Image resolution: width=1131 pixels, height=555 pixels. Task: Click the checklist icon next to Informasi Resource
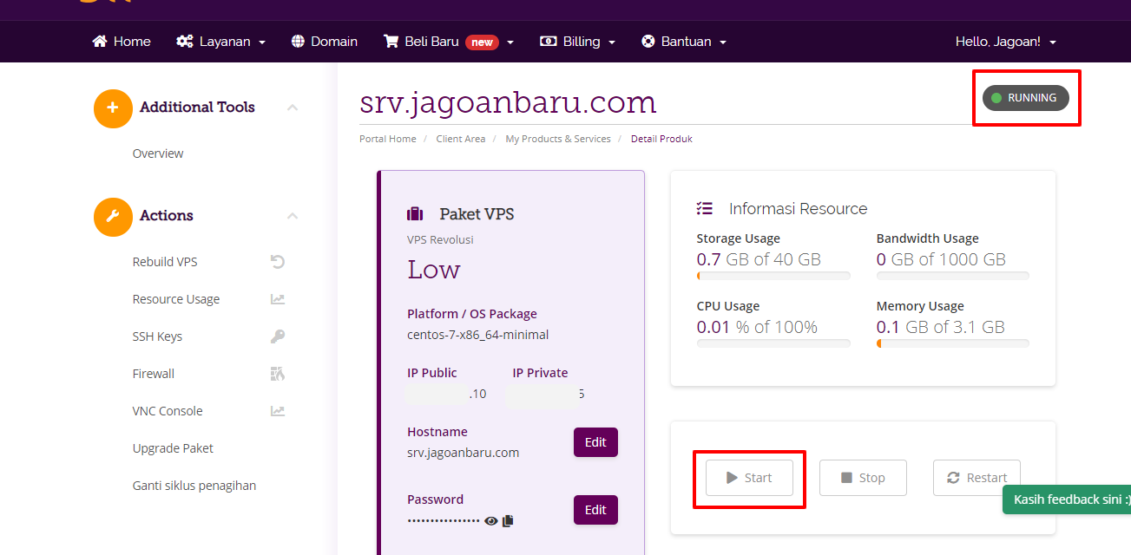click(705, 208)
